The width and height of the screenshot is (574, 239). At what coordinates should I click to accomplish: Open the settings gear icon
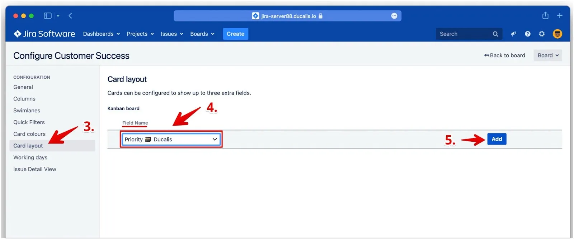542,34
